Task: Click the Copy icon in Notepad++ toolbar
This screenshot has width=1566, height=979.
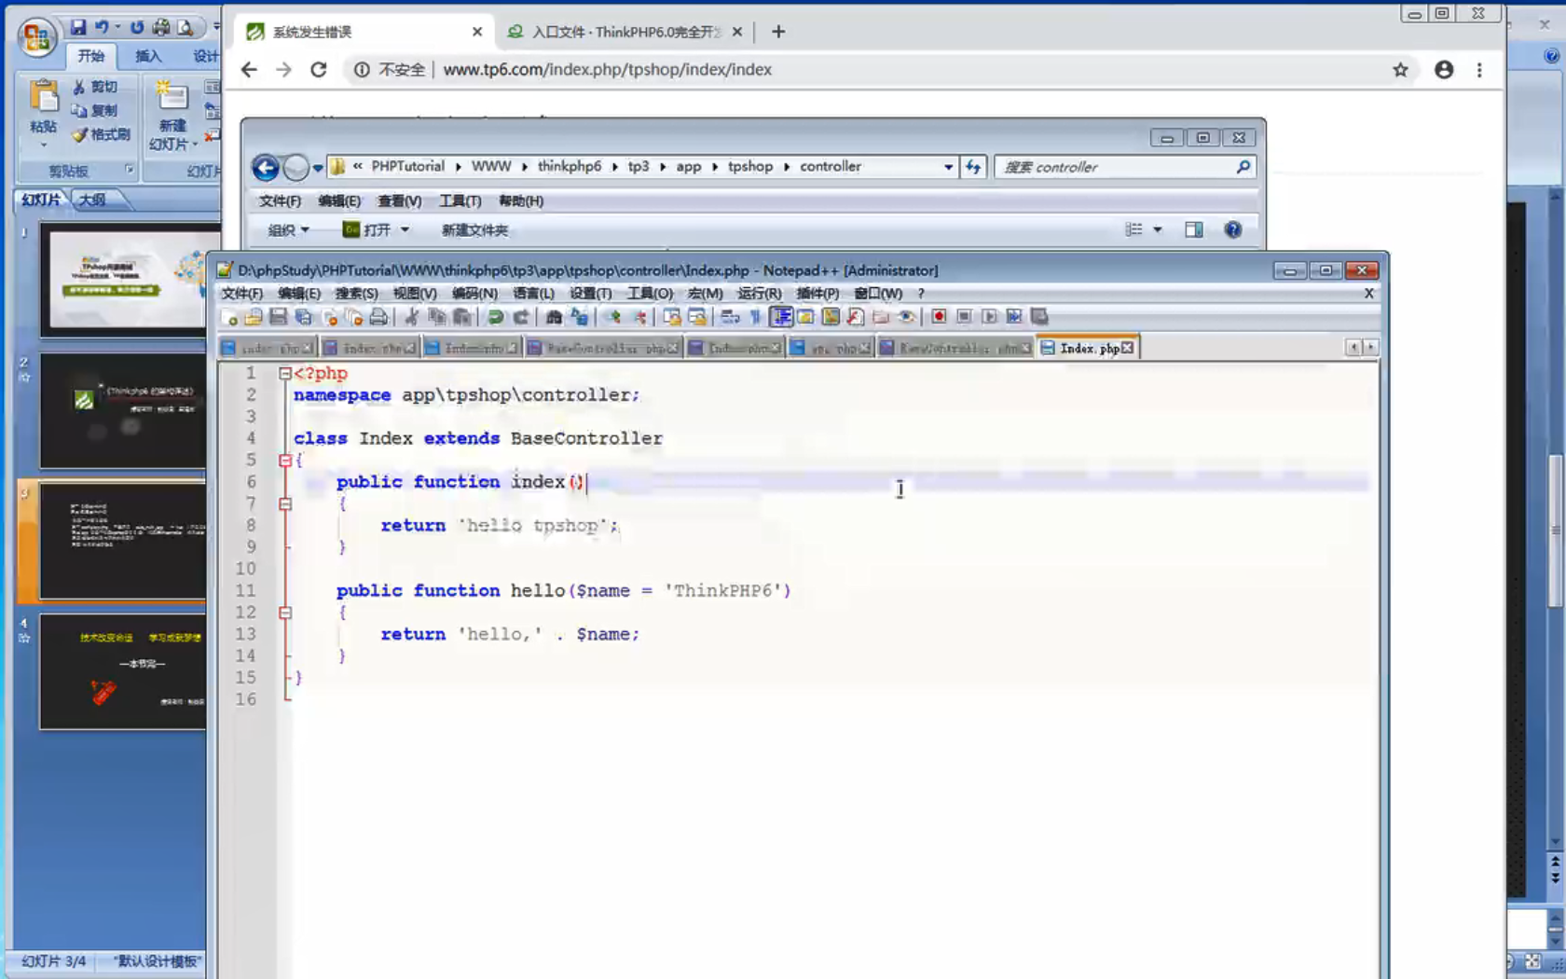Action: click(436, 318)
